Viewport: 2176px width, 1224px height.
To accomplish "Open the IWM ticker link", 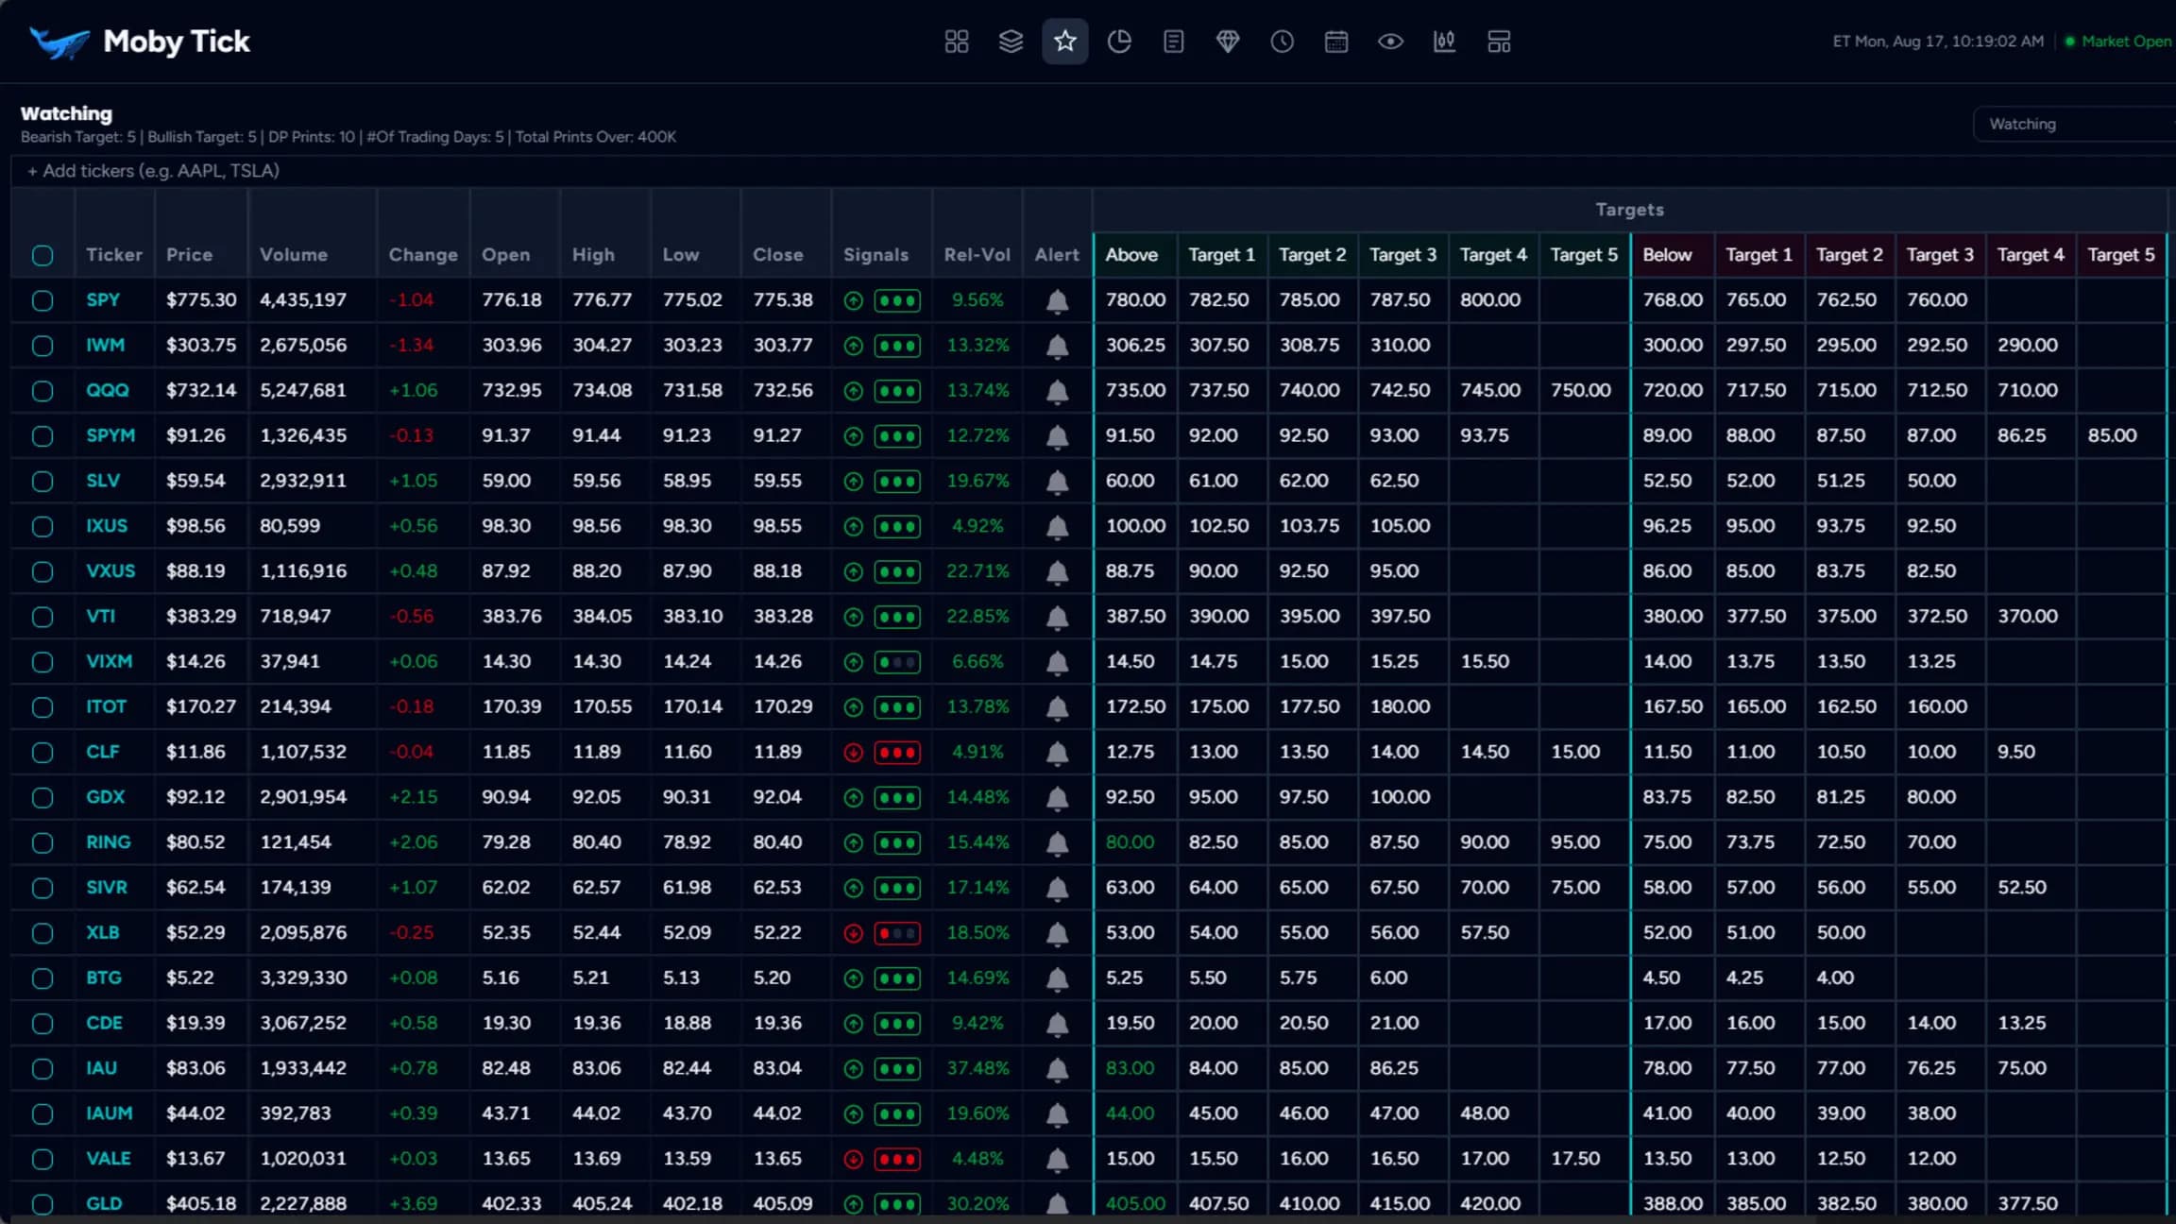I will click(105, 346).
